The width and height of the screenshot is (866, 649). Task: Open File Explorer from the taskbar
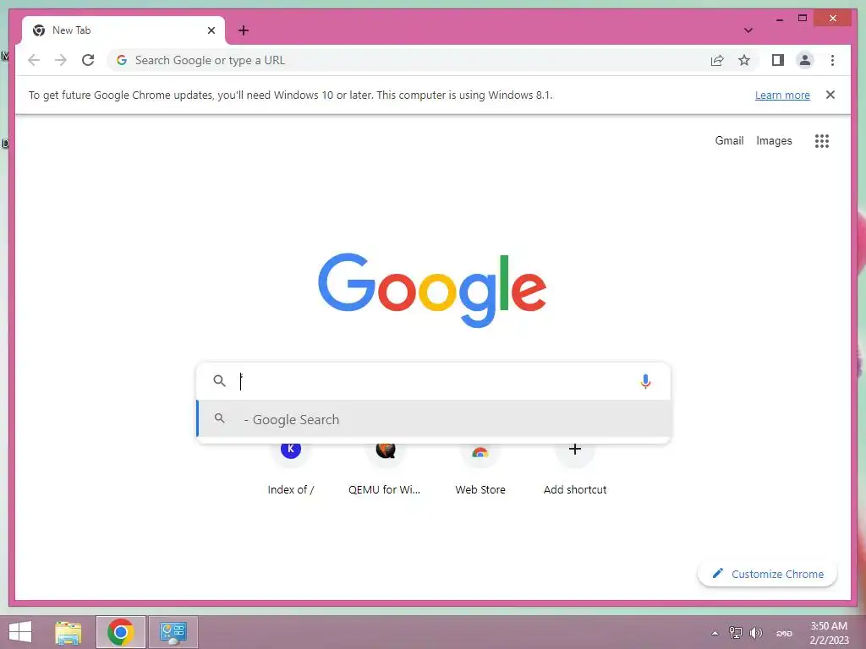tap(69, 632)
